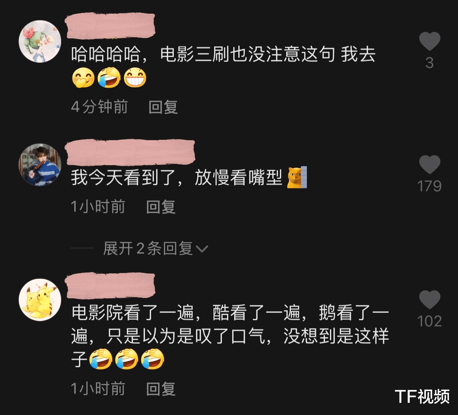Viewport: 458px width, 415px height.
Task: Expand 展开2条回复 replies
Action: click(148, 249)
